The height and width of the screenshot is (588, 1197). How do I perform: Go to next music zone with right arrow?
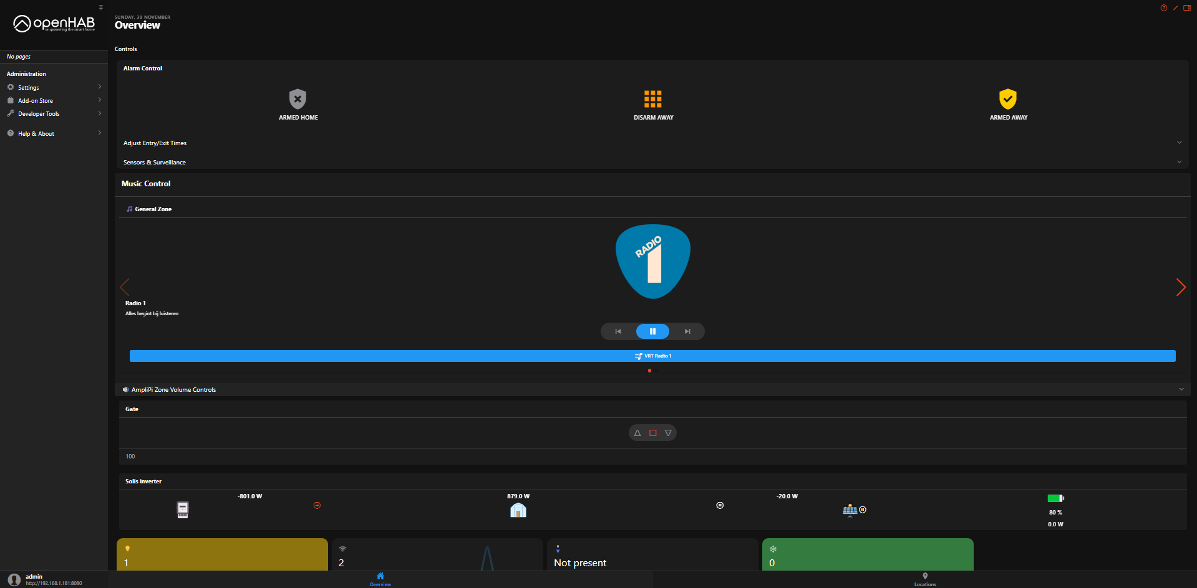[x=1180, y=287]
